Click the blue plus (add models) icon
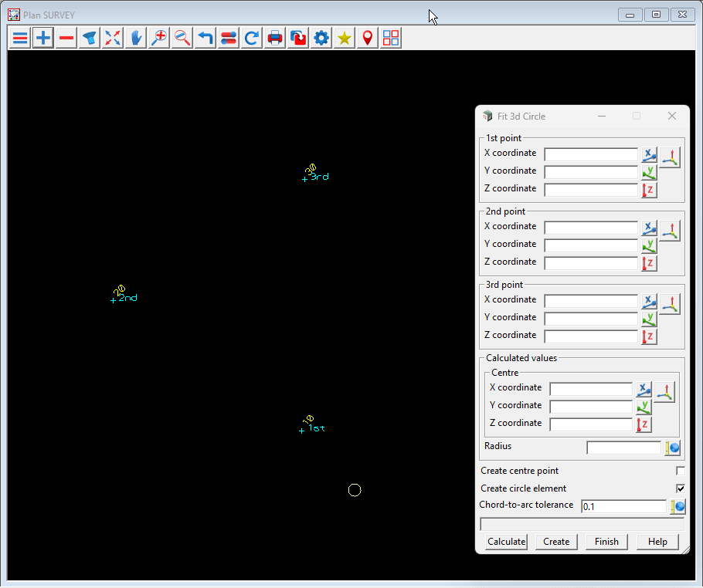The height and width of the screenshot is (588, 703). coord(43,38)
